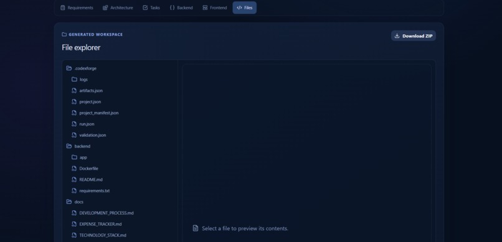Viewport: 502px width, 242px height.
Task: Click the file icon beside EXPENSE_TRACKER.md
Action: (74, 224)
